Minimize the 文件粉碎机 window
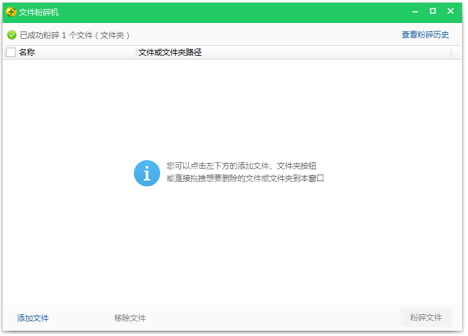The height and width of the screenshot is (336, 468). pyautogui.click(x=415, y=12)
